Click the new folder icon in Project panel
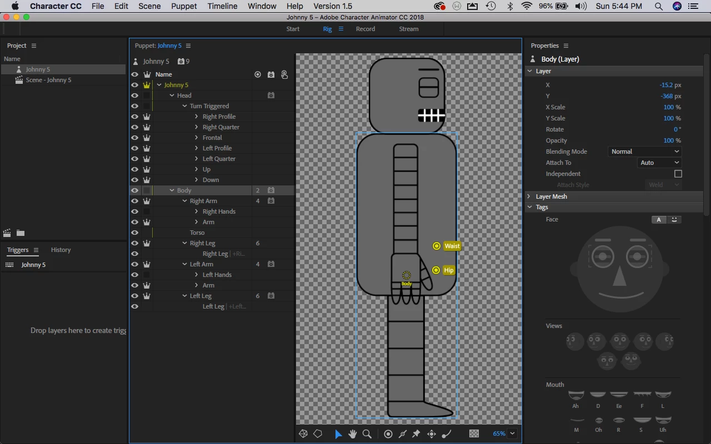 (x=21, y=233)
